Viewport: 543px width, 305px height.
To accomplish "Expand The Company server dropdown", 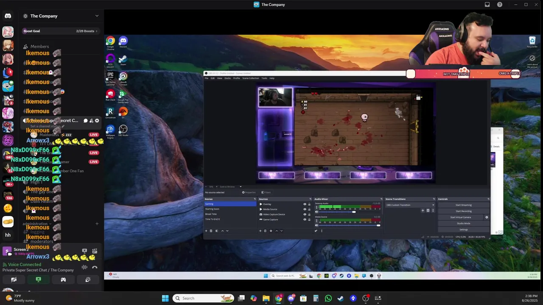I will pos(97,16).
